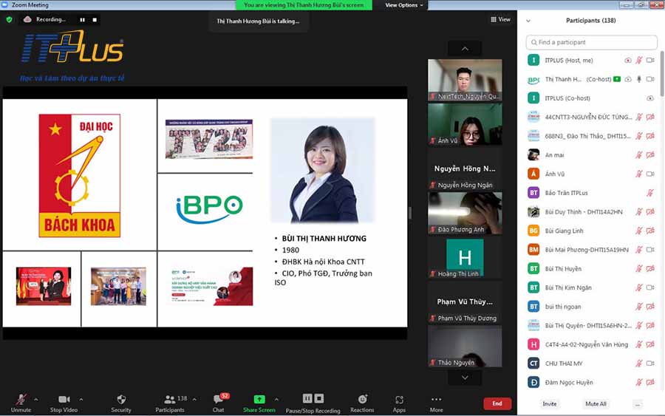Expand video options arrow next to Stop Video
Screen dimensions: 665x416
click(x=81, y=399)
